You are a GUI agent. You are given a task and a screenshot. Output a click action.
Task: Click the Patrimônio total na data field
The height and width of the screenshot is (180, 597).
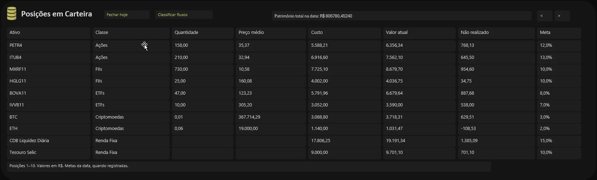(x=401, y=16)
